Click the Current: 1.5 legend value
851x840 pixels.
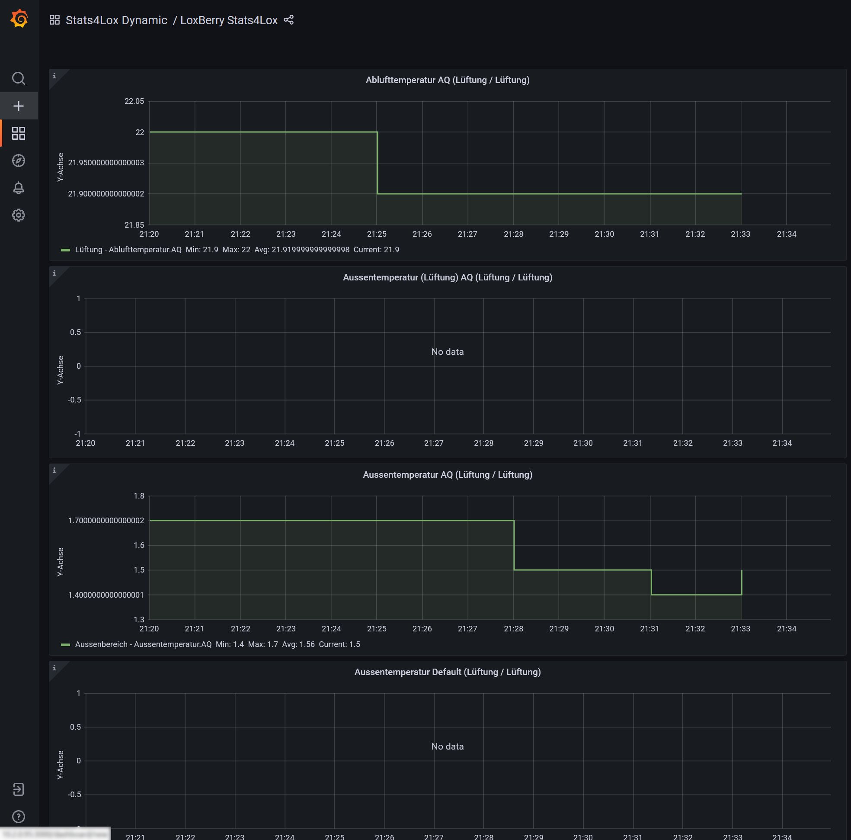click(339, 644)
